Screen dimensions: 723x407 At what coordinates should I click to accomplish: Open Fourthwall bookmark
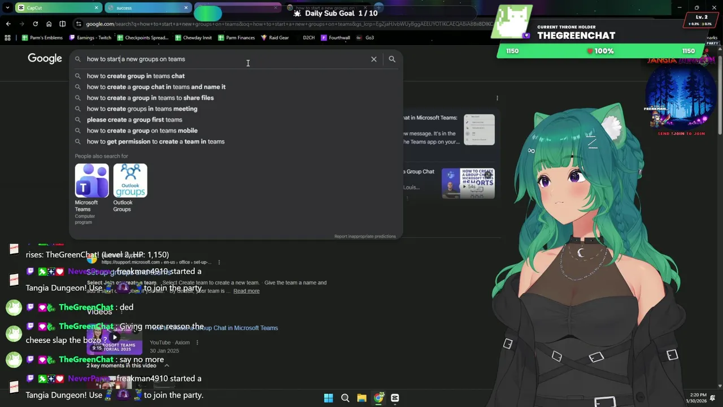coord(335,38)
